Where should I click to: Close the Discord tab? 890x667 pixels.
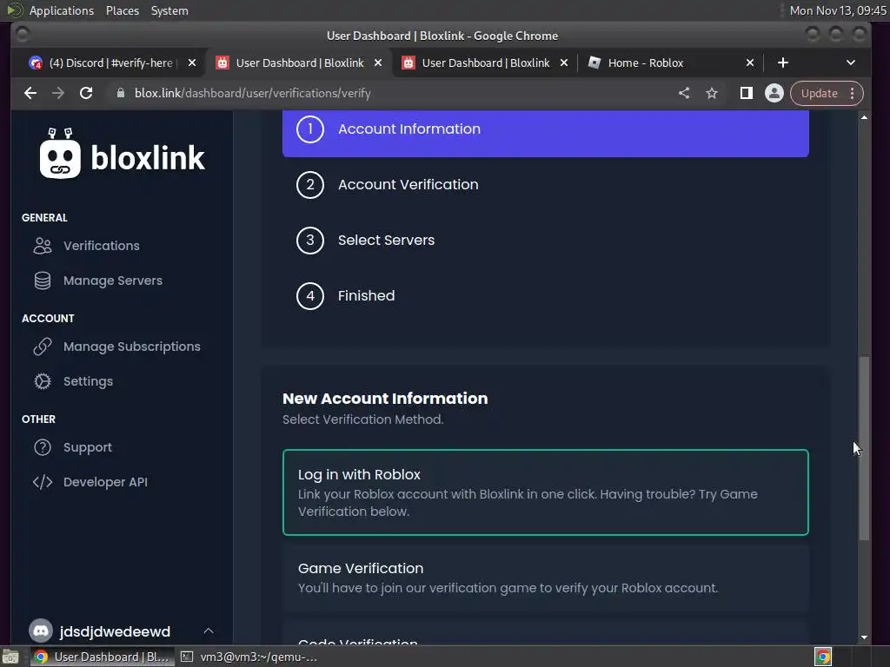point(192,63)
